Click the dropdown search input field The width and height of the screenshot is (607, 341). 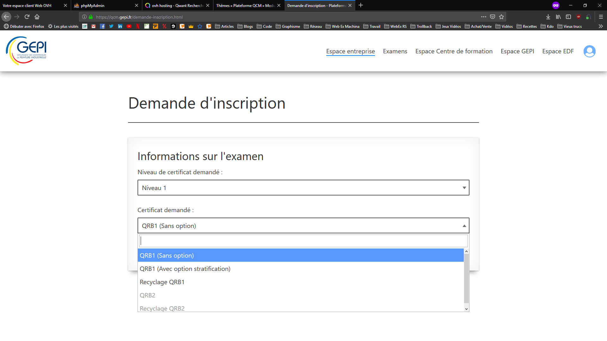click(x=303, y=241)
